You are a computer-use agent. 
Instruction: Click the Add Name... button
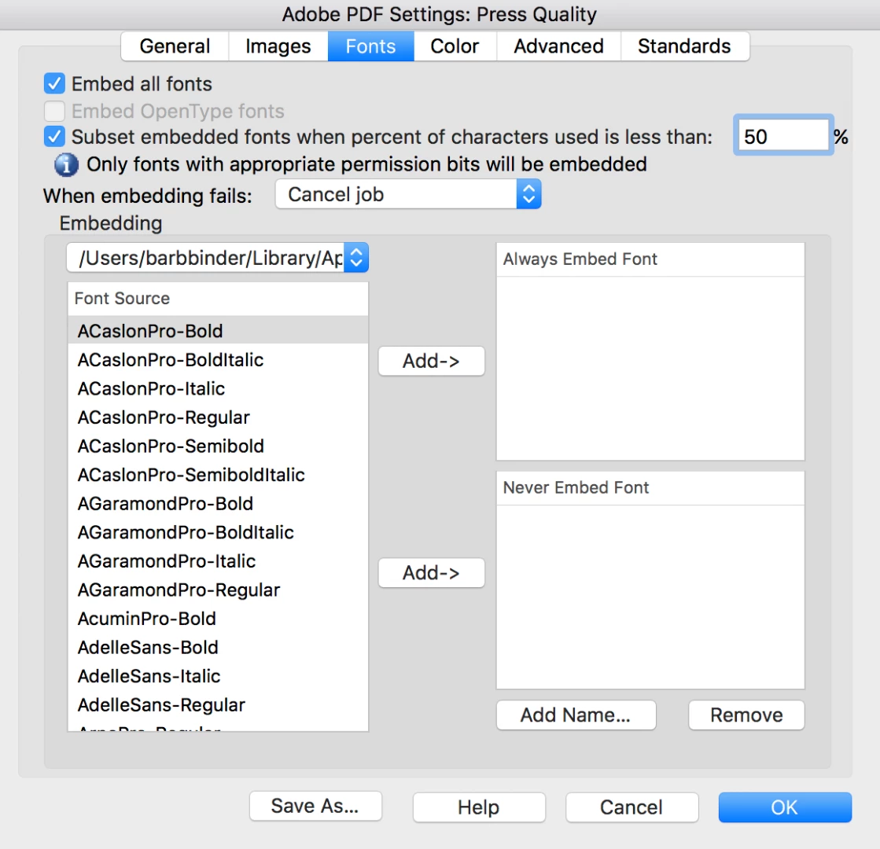pos(576,715)
